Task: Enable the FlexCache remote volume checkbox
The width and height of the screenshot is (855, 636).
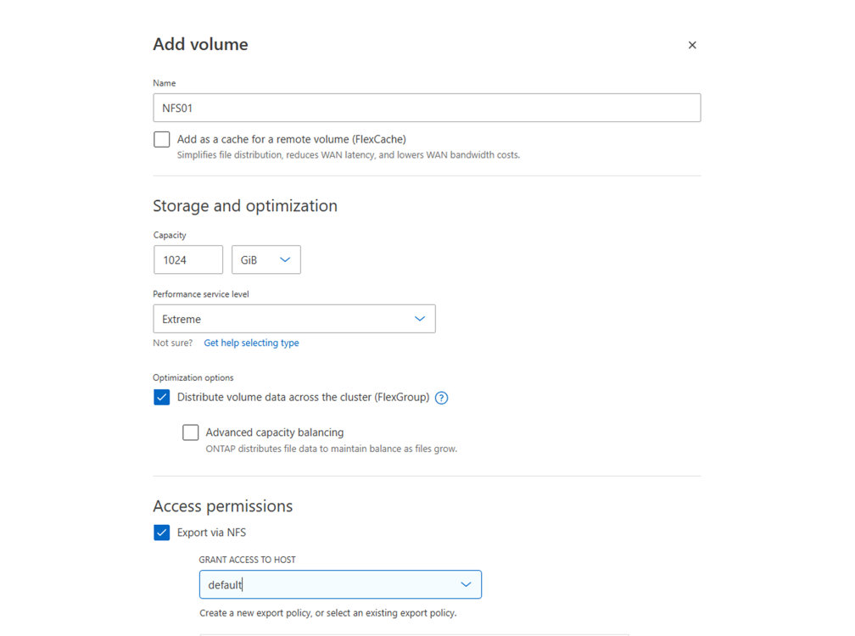Action: pos(162,139)
